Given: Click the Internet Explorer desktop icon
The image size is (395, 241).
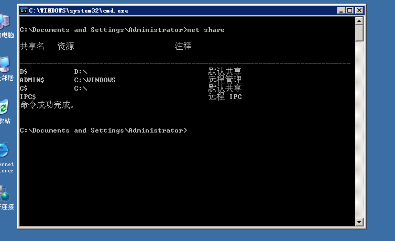Looking at the screenshot, I should [6, 158].
